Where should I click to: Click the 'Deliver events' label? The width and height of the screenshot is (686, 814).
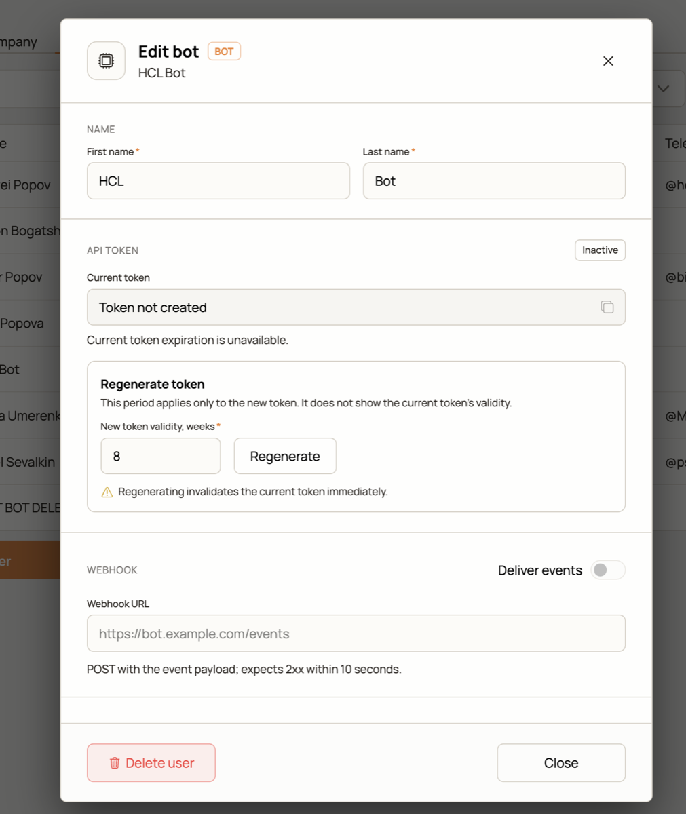pos(540,570)
